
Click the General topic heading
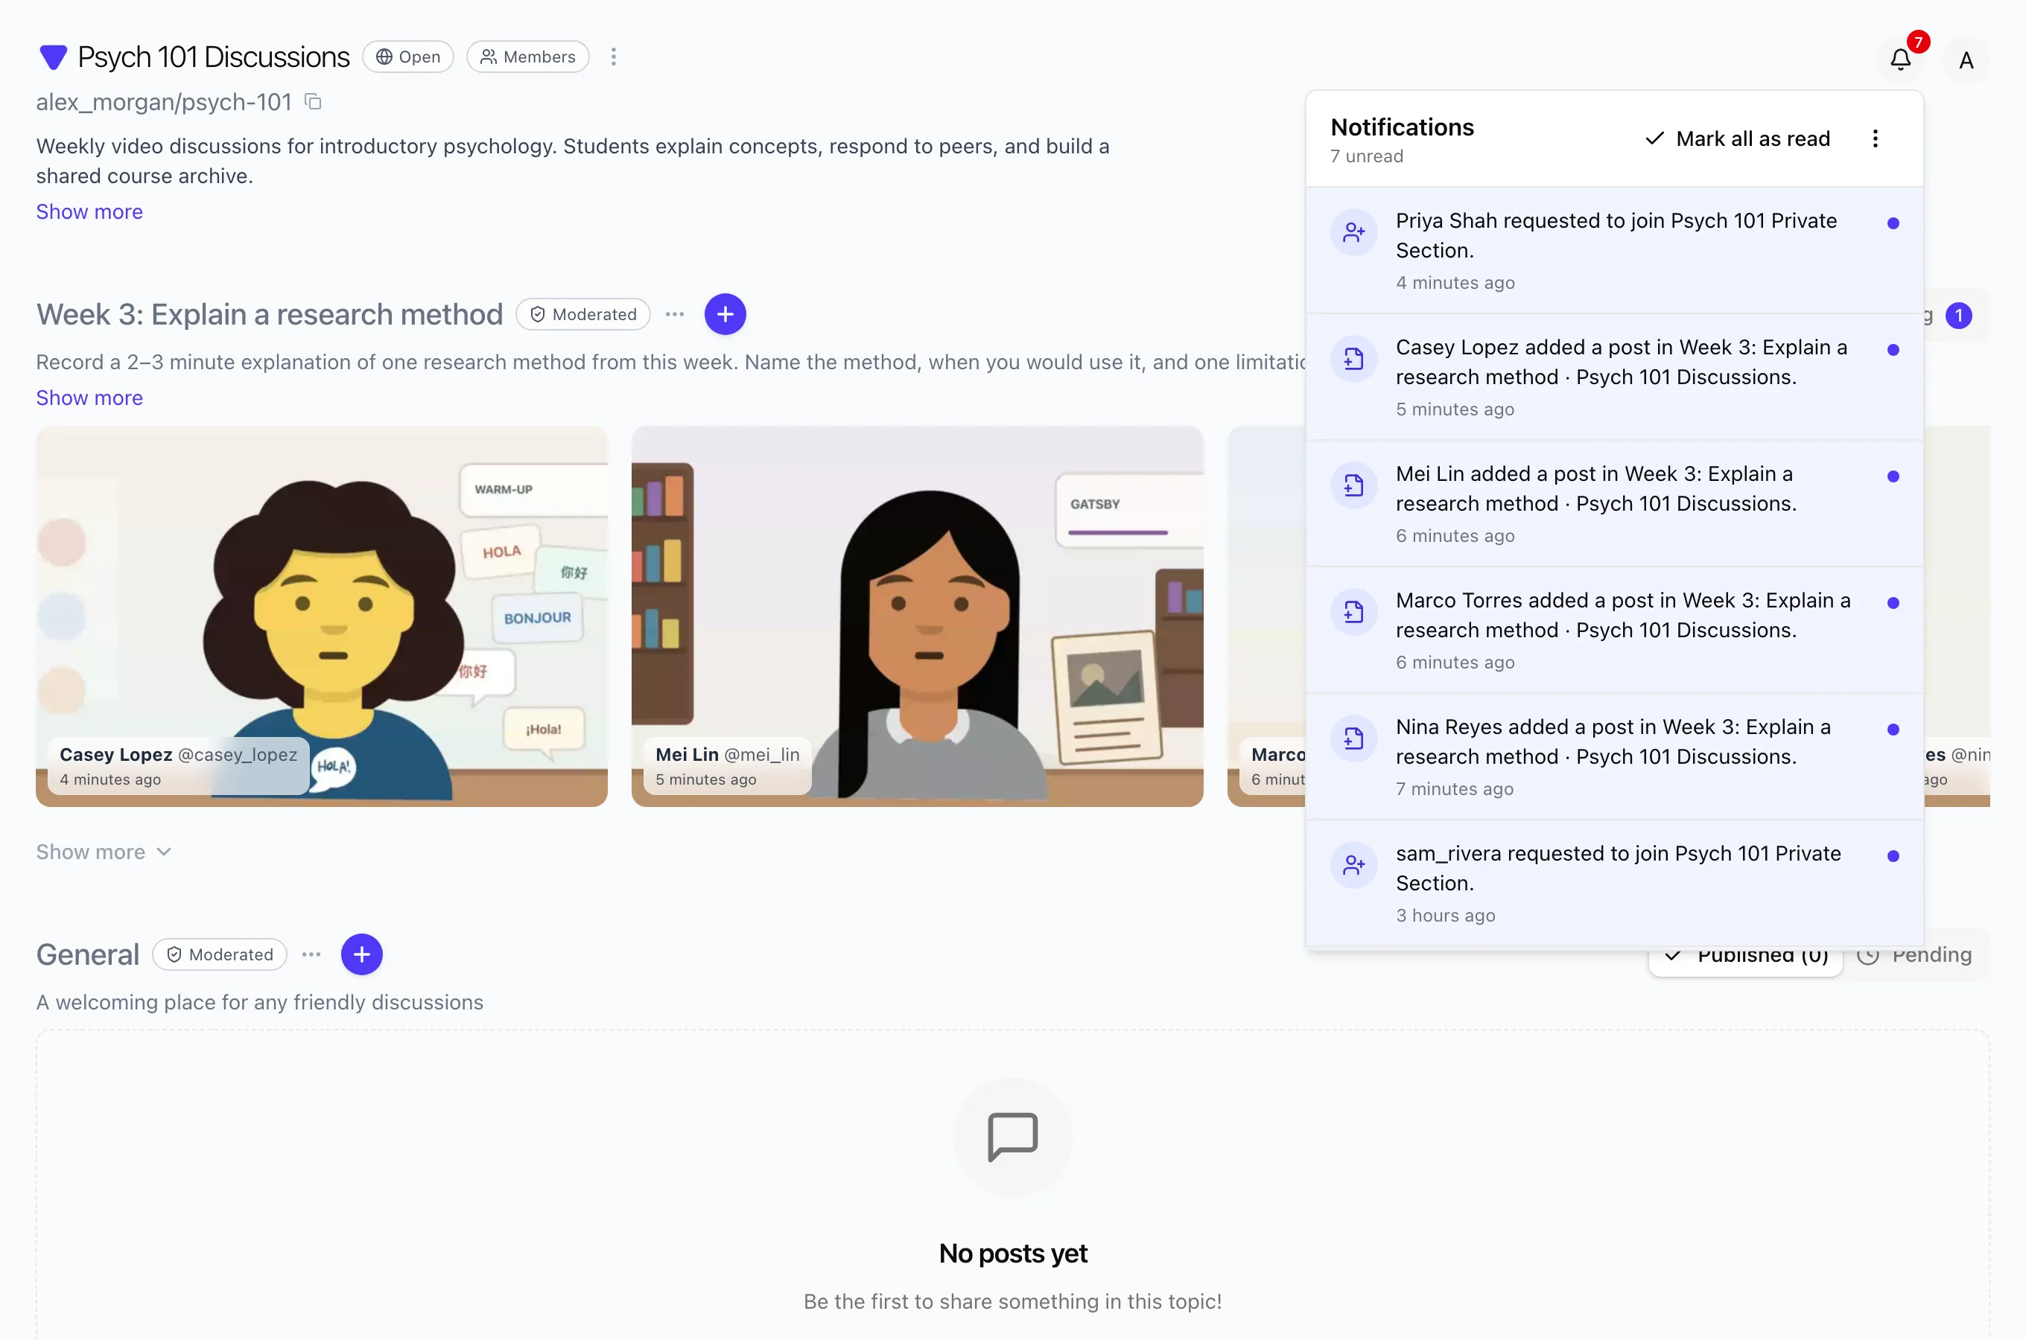tap(87, 954)
